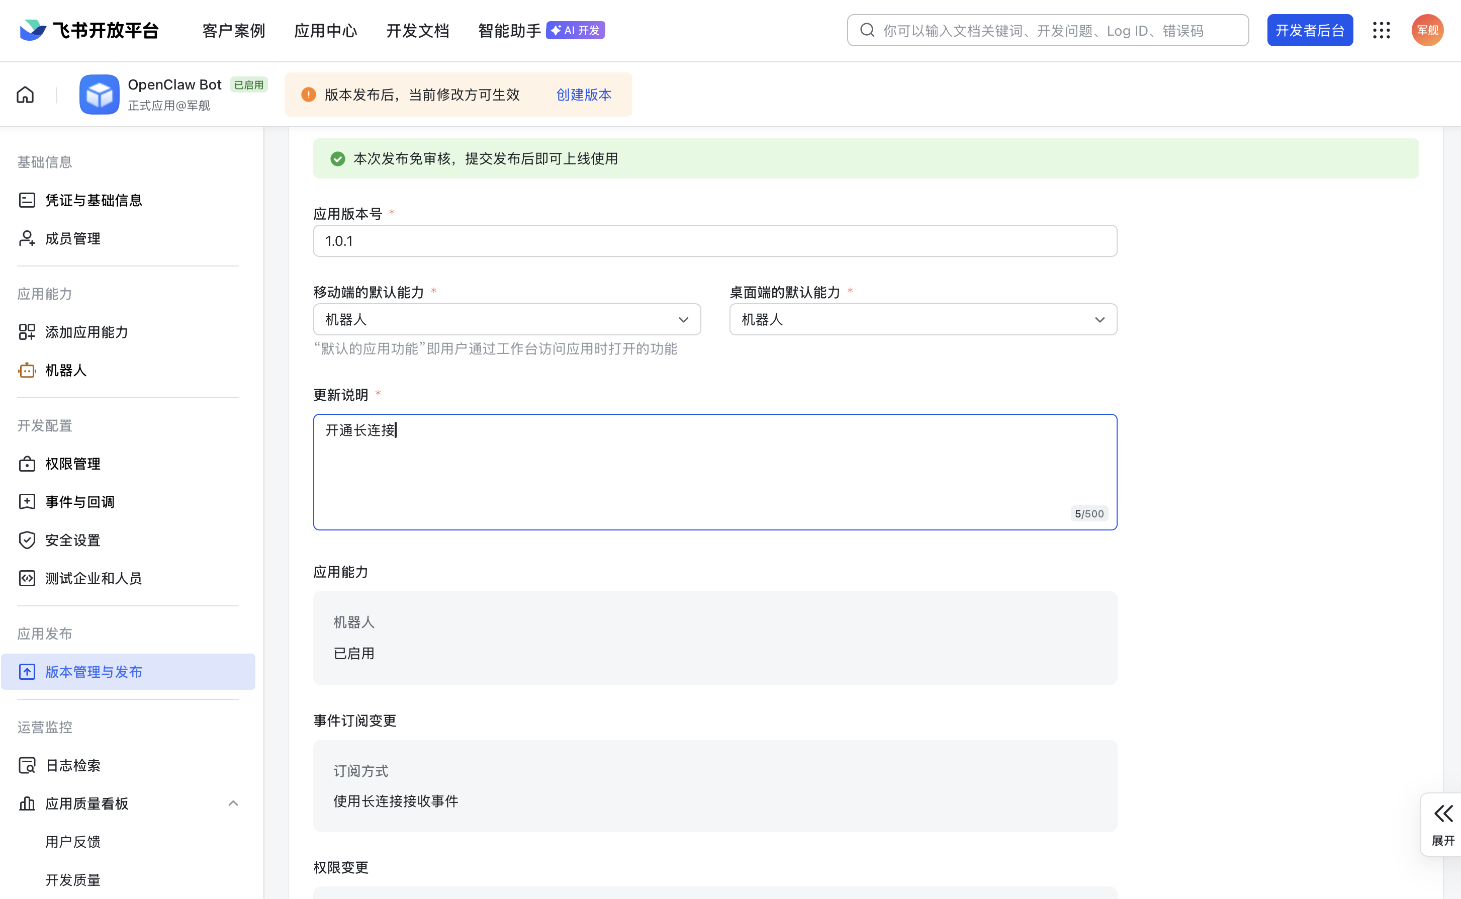Open 桌面端的默认能力 dropdown

pyautogui.click(x=923, y=320)
